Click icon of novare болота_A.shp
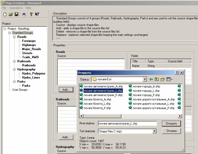This screenshot has width=198, height=154. pos(81,99)
